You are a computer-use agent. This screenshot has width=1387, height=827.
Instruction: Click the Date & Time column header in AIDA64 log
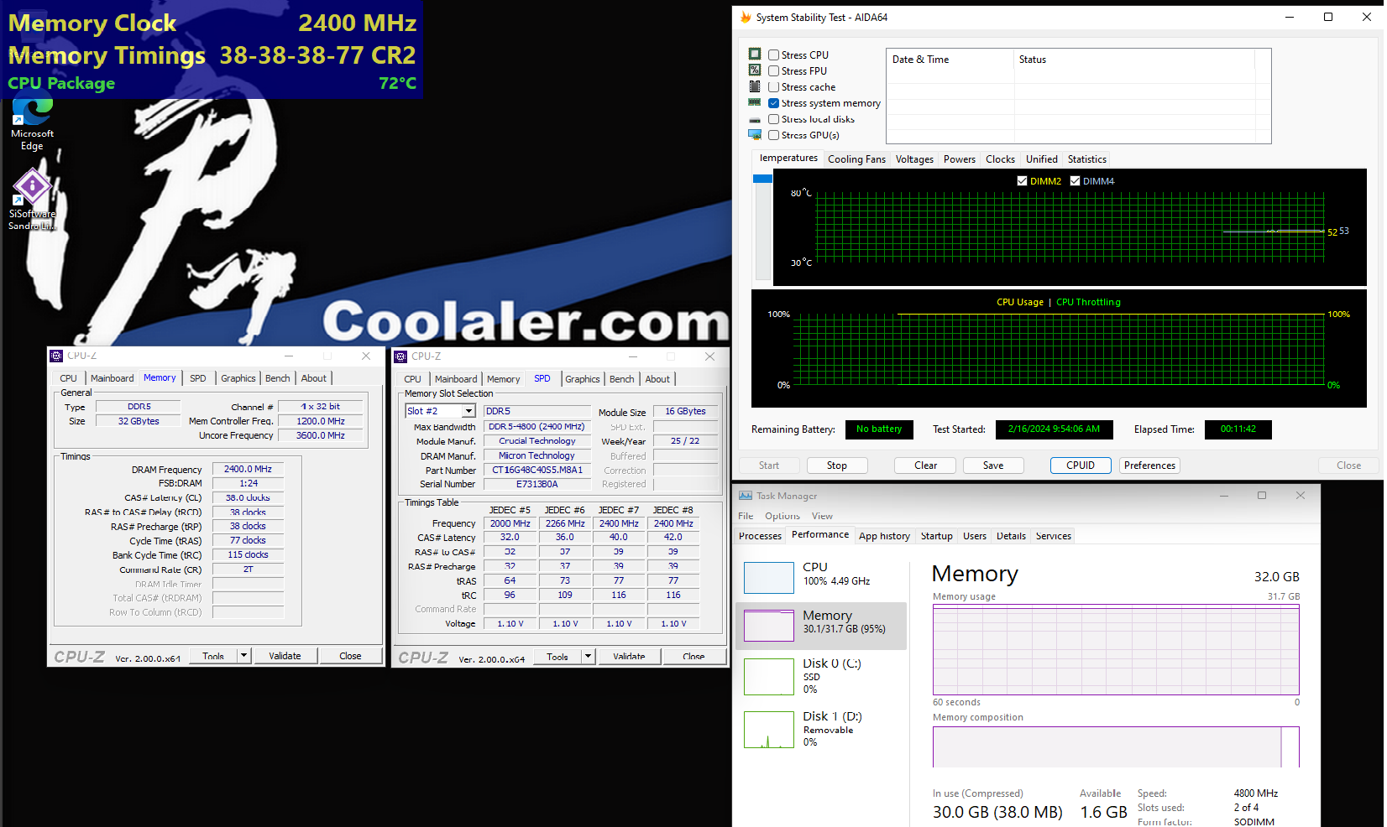(950, 60)
